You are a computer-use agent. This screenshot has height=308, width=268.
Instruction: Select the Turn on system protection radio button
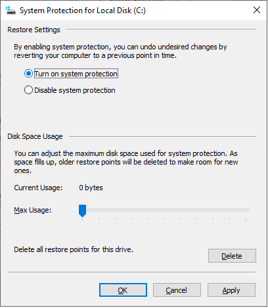[x=28, y=74]
